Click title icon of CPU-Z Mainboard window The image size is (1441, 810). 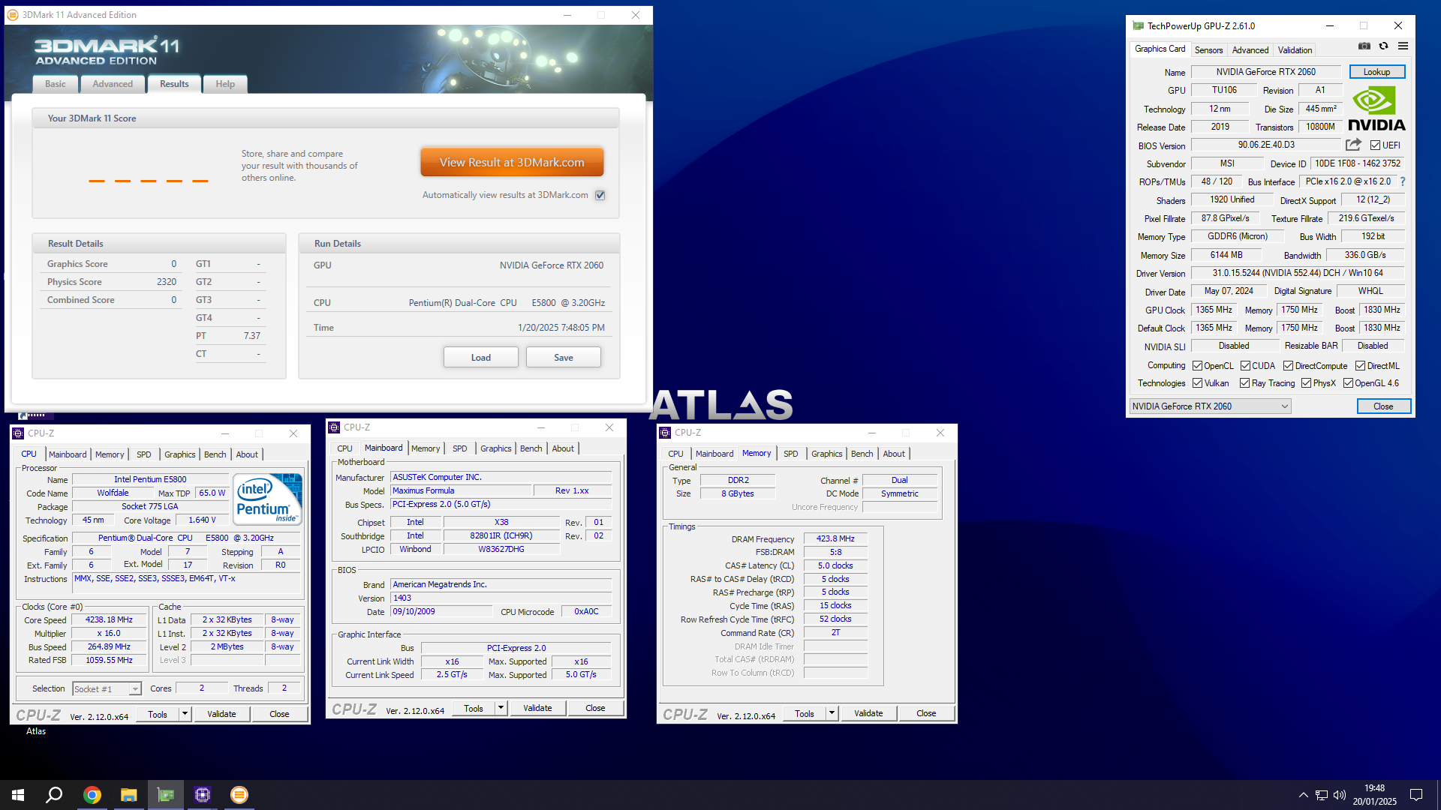pyautogui.click(x=334, y=427)
